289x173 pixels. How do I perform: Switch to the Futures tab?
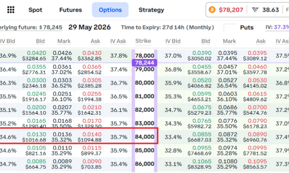(71, 10)
